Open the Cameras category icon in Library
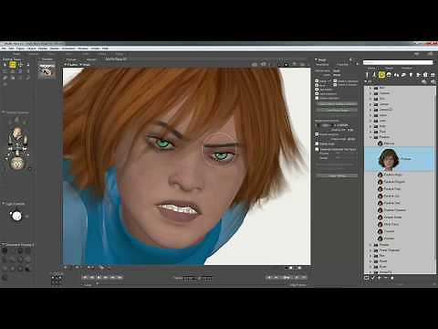 pos(418,75)
